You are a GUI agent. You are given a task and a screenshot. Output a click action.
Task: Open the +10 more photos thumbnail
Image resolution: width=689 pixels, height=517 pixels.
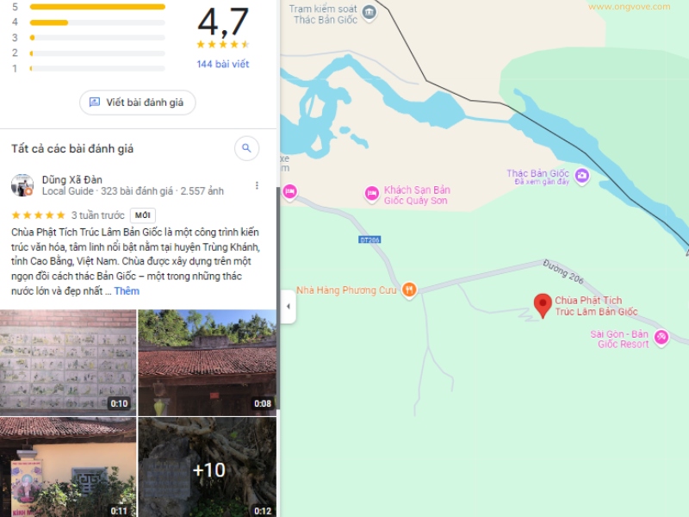tap(208, 467)
